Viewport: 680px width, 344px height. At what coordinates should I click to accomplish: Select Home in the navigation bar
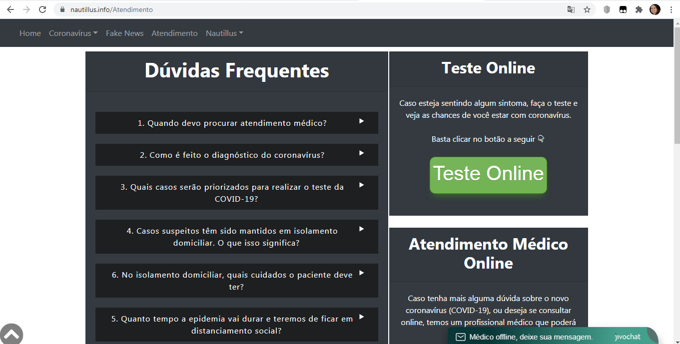coord(30,33)
